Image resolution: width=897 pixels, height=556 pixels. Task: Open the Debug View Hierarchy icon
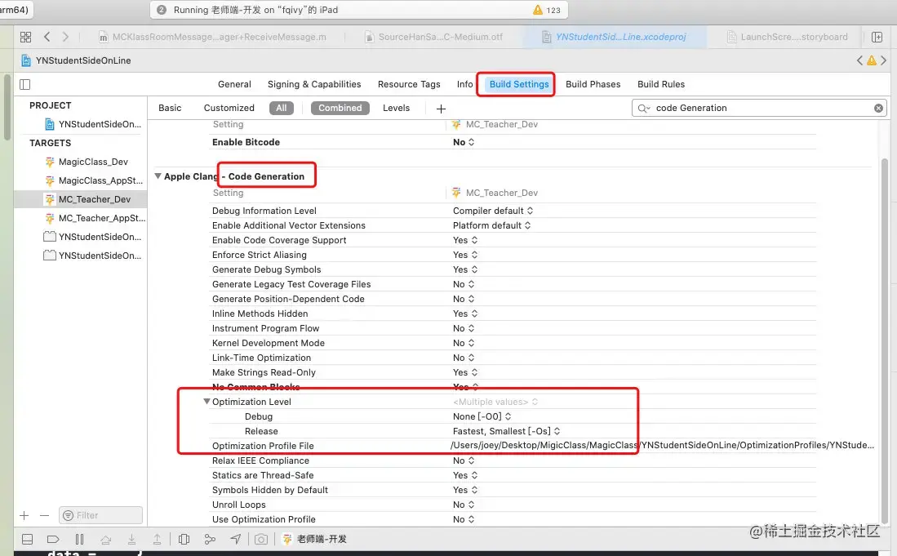point(184,539)
